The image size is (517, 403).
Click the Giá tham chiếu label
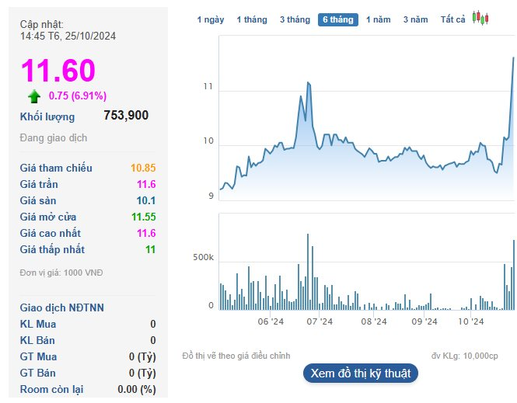coord(56,168)
